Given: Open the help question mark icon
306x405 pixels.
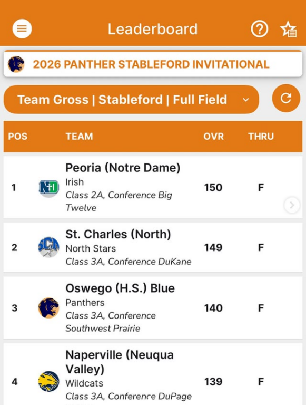Looking at the screenshot, I should click(259, 29).
